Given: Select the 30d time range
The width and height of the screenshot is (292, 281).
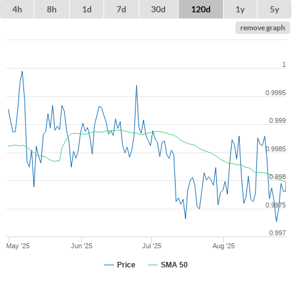Looking at the screenshot, I should pyautogui.click(x=158, y=9).
